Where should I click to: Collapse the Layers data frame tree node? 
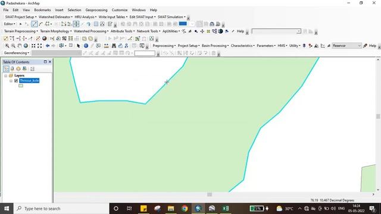pos(5,75)
